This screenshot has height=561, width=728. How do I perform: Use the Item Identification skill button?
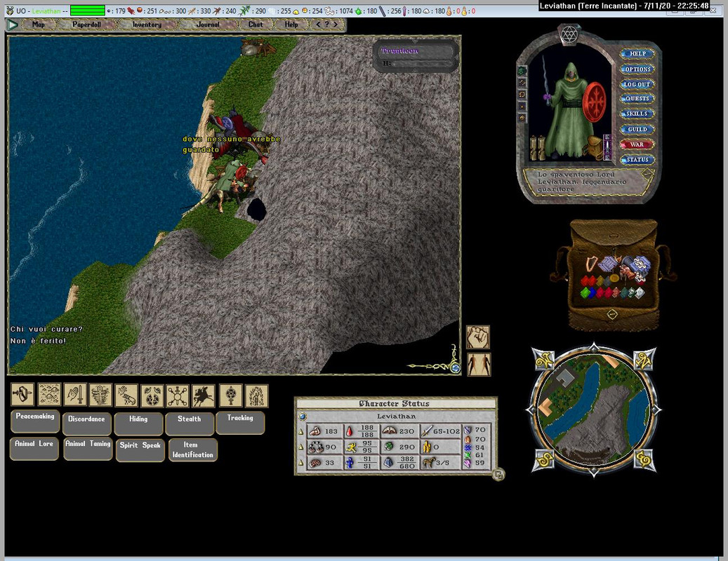pyautogui.click(x=192, y=450)
